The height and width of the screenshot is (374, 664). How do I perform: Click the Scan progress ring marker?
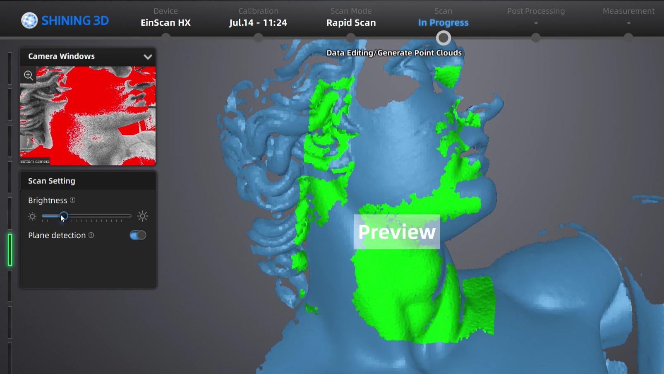tap(443, 38)
